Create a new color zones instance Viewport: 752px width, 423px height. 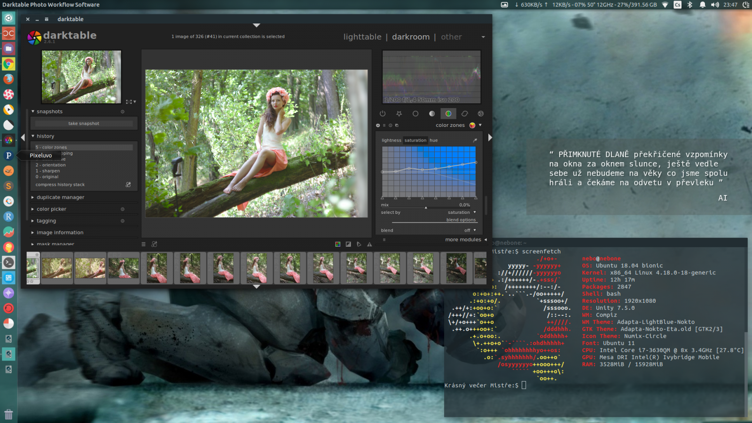coord(398,125)
